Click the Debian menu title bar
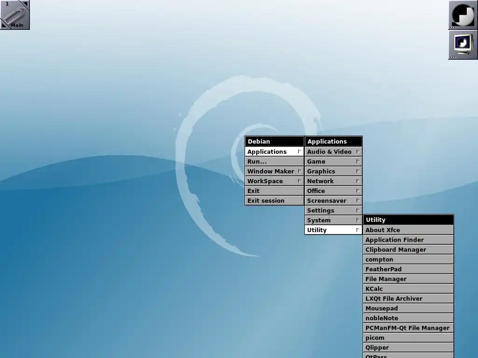 (x=274, y=141)
